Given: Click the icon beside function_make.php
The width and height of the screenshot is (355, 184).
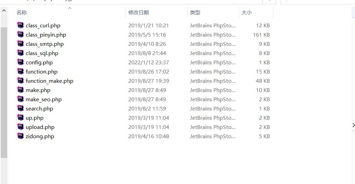Looking at the screenshot, I should pyautogui.click(x=21, y=81).
